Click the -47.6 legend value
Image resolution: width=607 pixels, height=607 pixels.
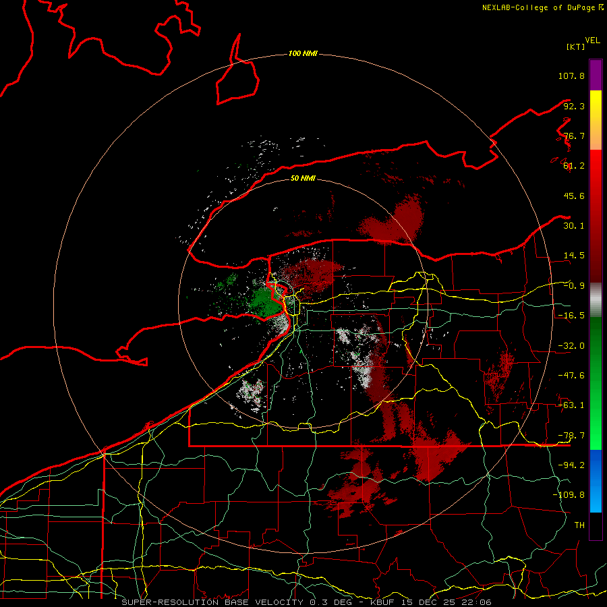571,376
